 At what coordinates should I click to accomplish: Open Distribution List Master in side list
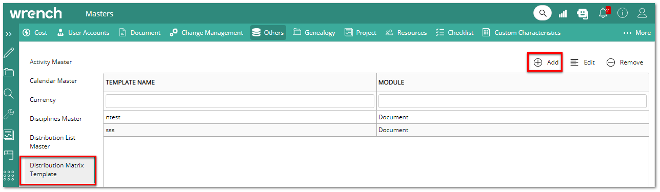tap(52, 142)
